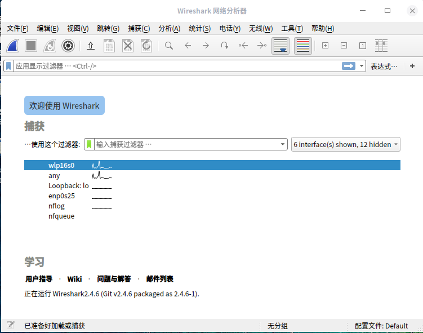Screen dimensions: 423x333
Task: Click the capture filter input field
Action: click(x=186, y=144)
